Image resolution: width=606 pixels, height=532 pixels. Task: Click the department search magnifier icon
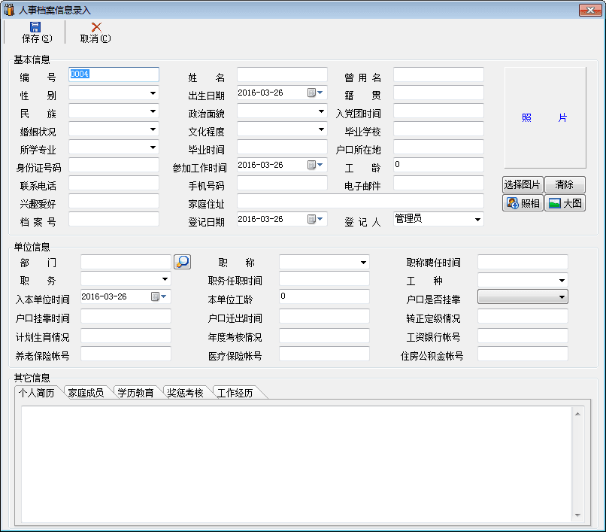click(x=182, y=262)
